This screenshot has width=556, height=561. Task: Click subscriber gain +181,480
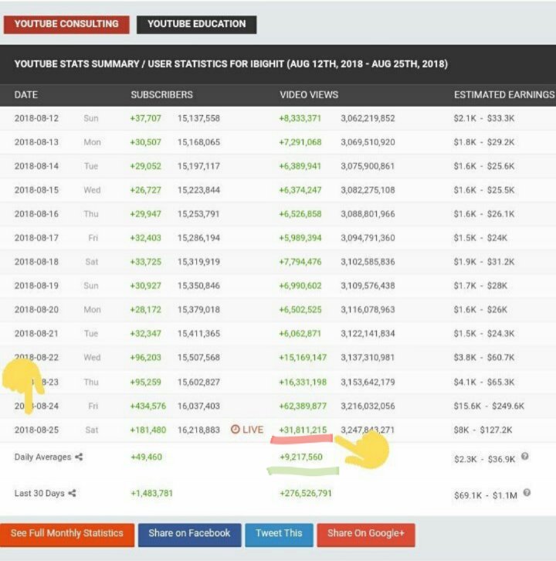(148, 430)
